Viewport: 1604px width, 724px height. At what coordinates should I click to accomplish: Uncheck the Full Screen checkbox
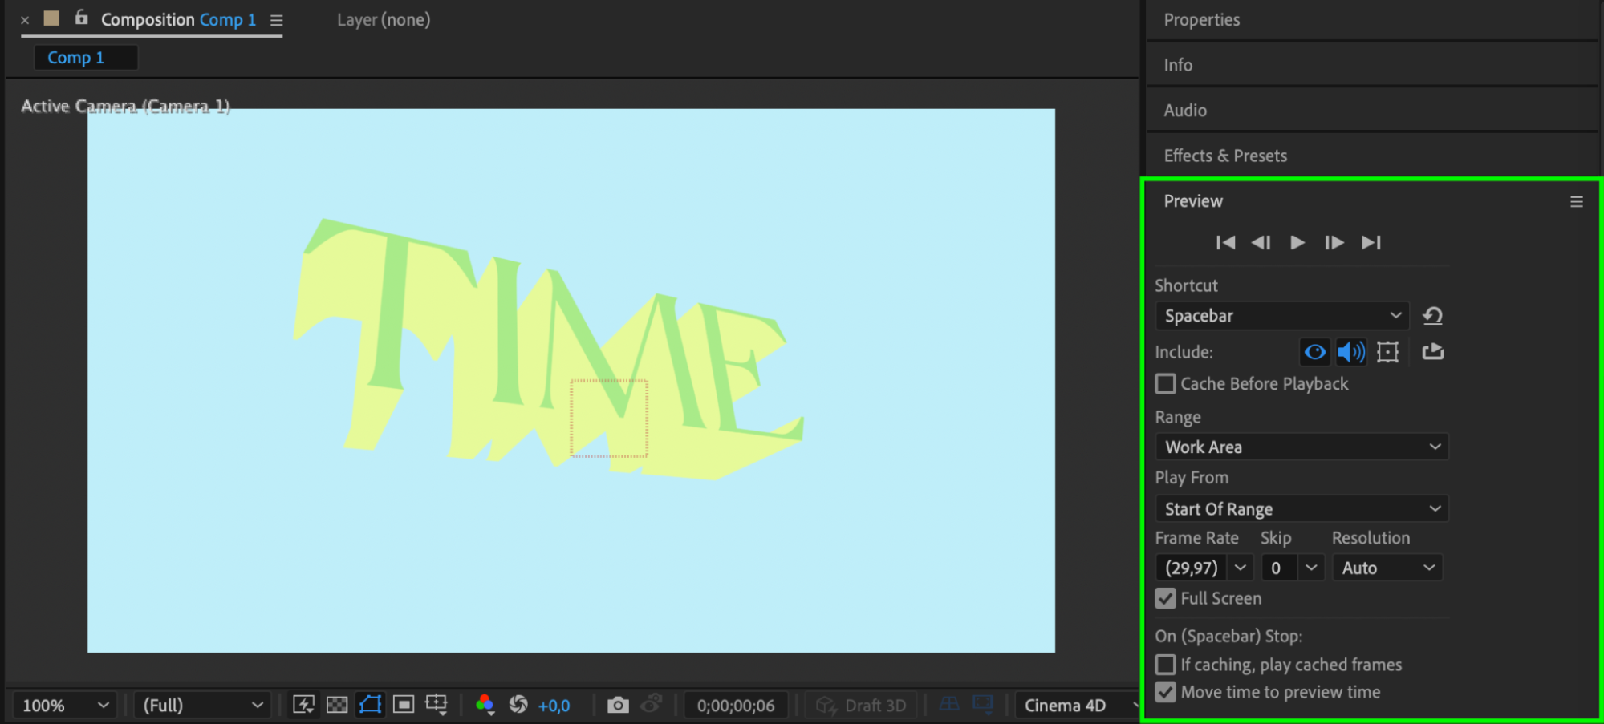(x=1165, y=598)
